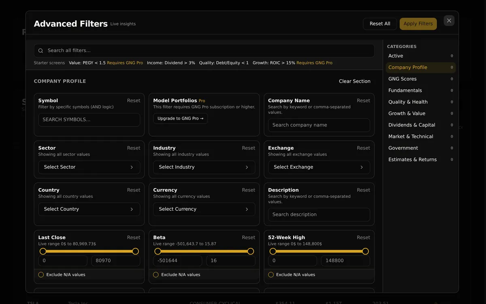Click Last Close maximum value 80970 field

(x=116, y=261)
